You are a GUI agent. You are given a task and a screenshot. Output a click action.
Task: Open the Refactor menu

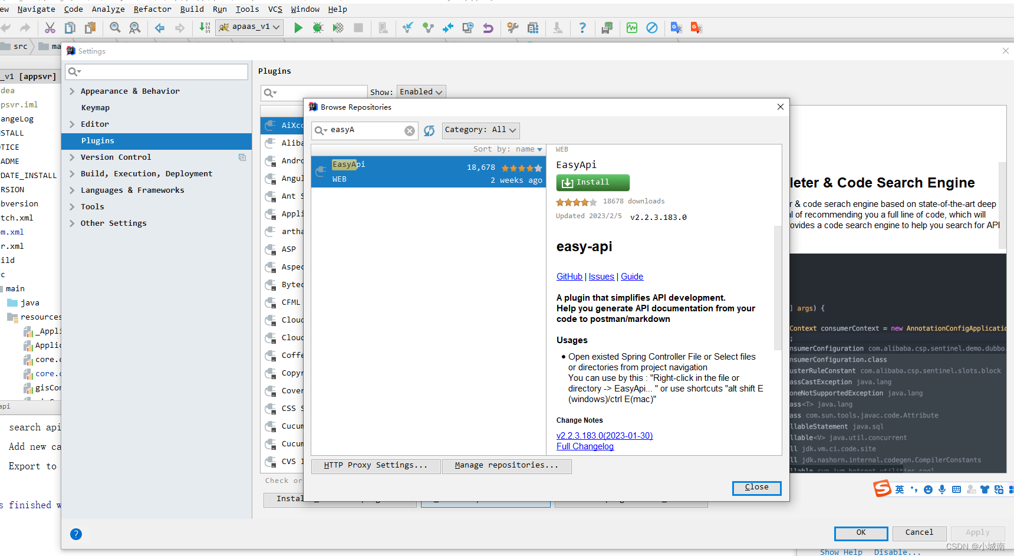[153, 9]
